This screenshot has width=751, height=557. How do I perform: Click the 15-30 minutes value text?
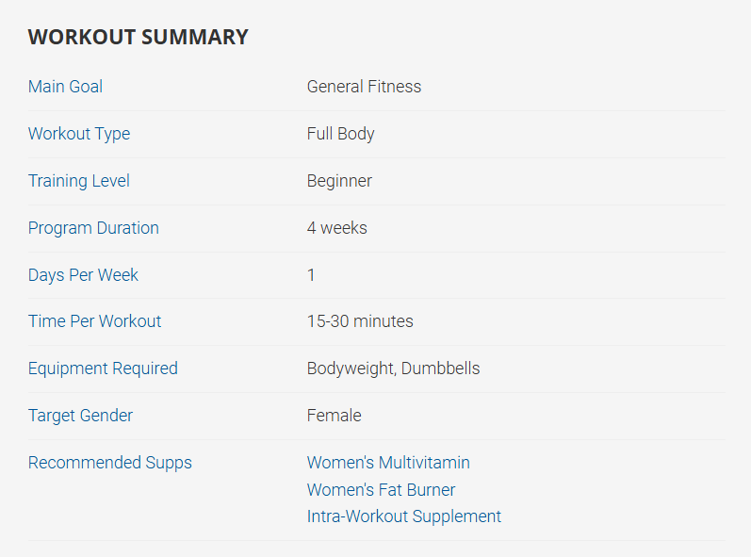pyautogui.click(x=360, y=321)
